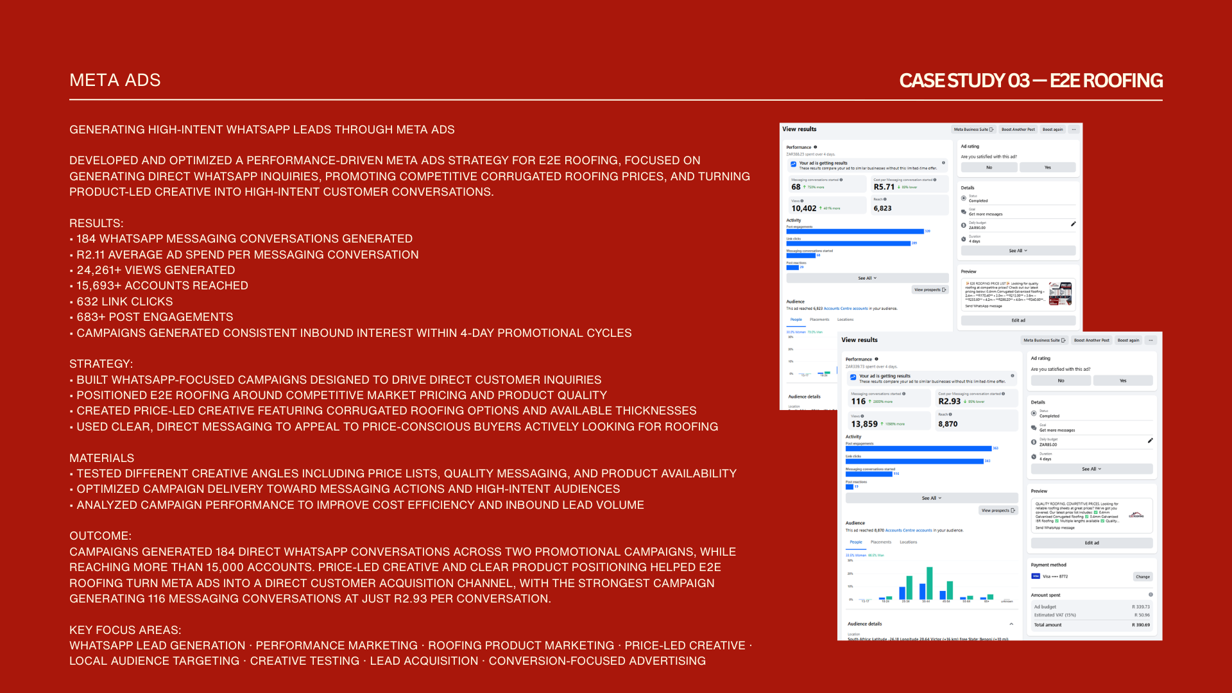Click info icon beside Views above 13,859
The width and height of the screenshot is (1232, 693).
click(862, 416)
